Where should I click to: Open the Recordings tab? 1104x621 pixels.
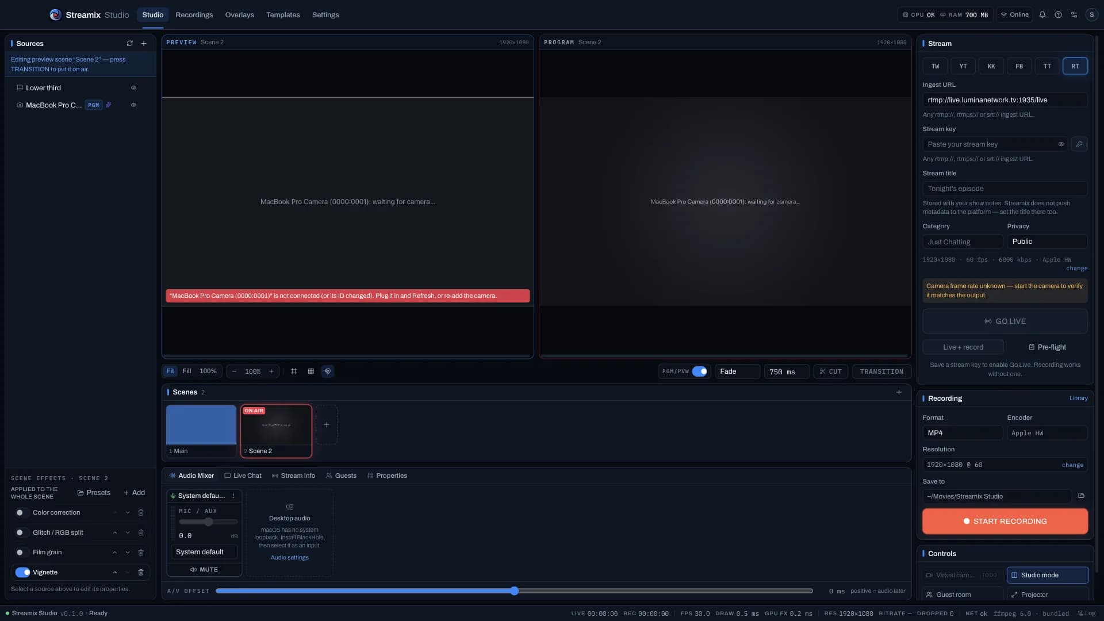194,15
